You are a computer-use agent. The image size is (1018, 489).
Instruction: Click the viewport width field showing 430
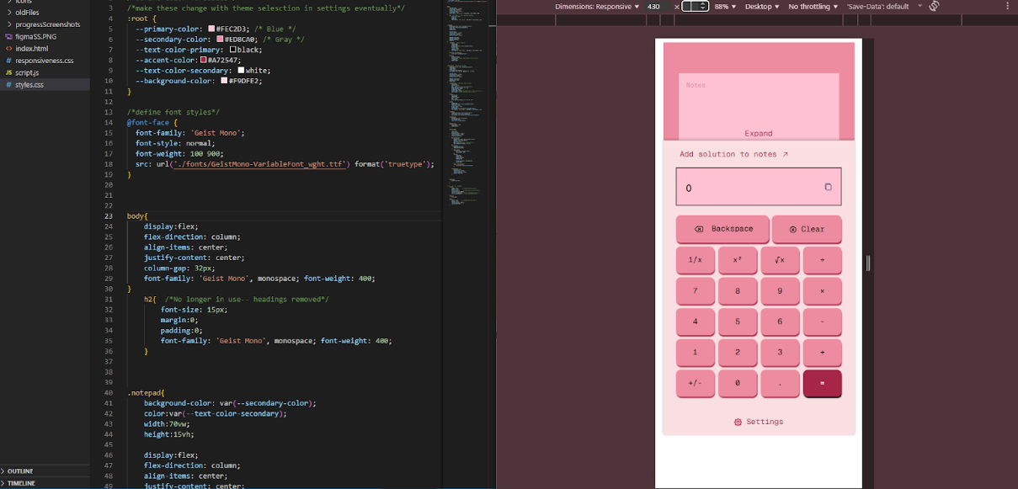[x=654, y=6]
